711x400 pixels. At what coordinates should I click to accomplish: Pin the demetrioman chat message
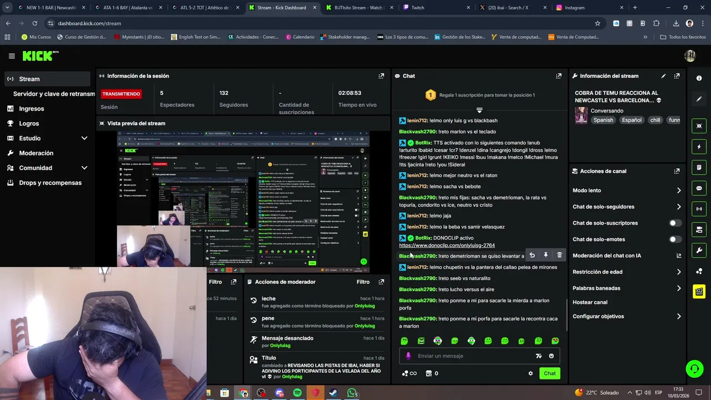coord(545,255)
